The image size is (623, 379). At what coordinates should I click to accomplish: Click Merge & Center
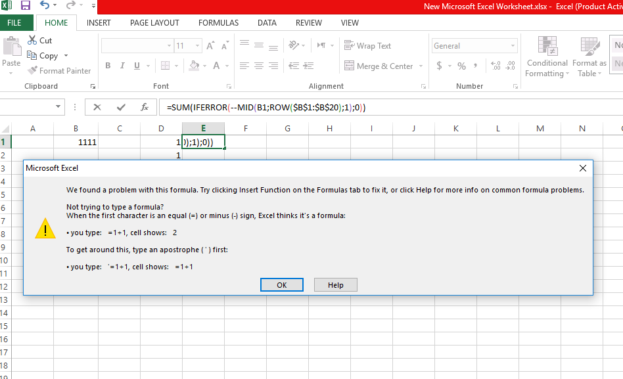point(379,66)
